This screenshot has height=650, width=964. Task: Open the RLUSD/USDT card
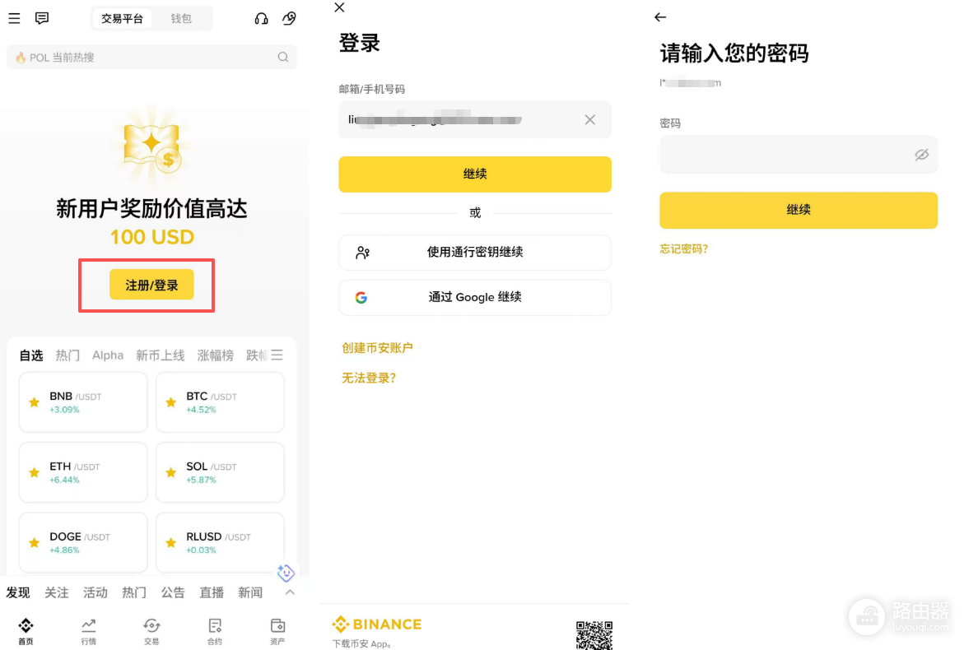click(x=220, y=542)
